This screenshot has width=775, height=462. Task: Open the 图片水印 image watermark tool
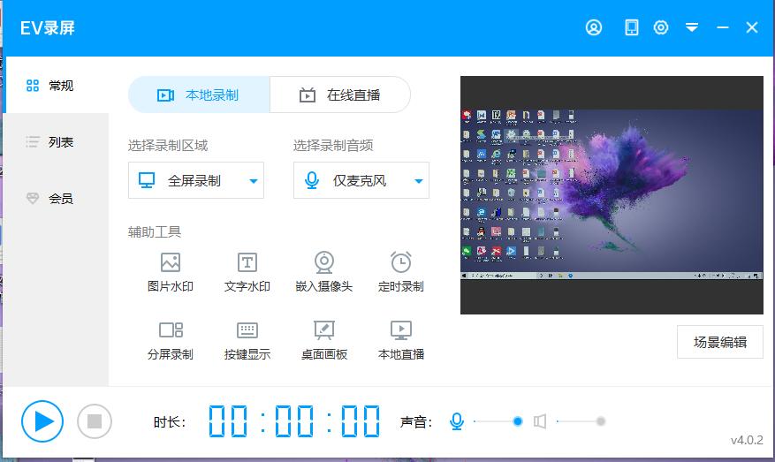[171, 272]
